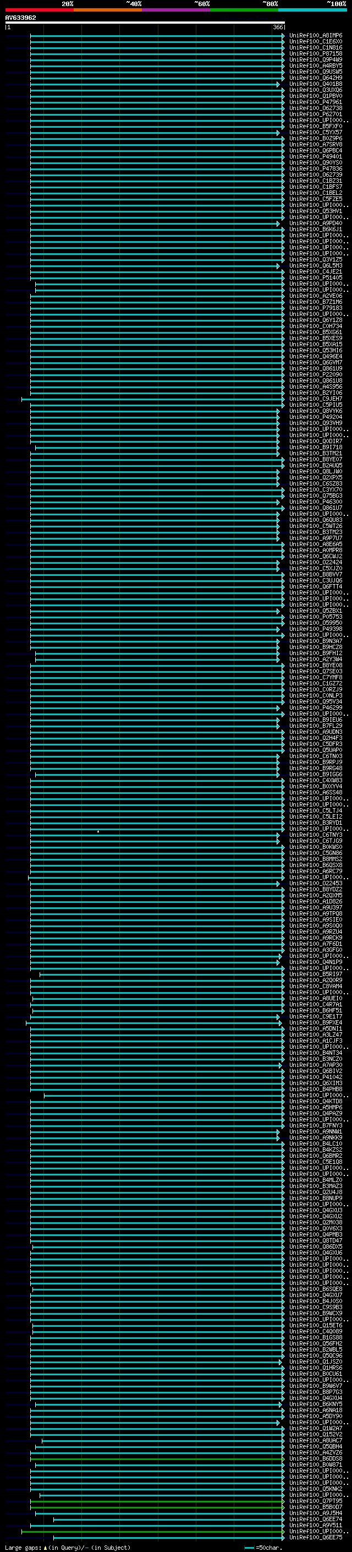Select hit label UniRef100_B3TM21
The width and height of the screenshot is (352, 1552).
(x=316, y=453)
